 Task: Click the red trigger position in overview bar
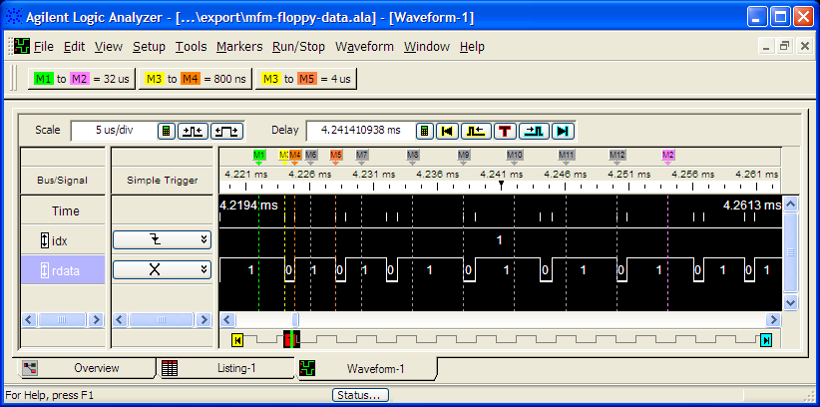tap(291, 339)
